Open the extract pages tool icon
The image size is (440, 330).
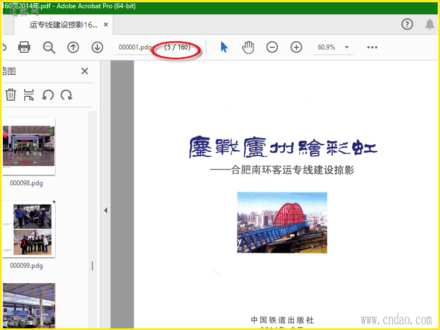click(x=29, y=95)
